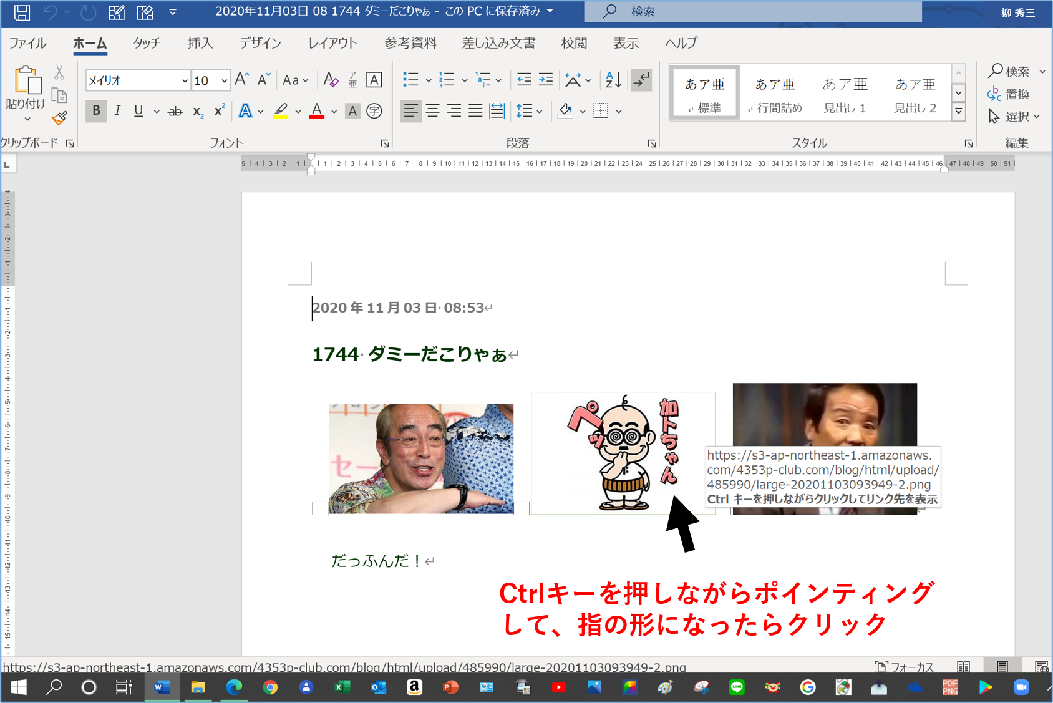Center align the paragraph
Image resolution: width=1053 pixels, height=703 pixels.
(432, 111)
